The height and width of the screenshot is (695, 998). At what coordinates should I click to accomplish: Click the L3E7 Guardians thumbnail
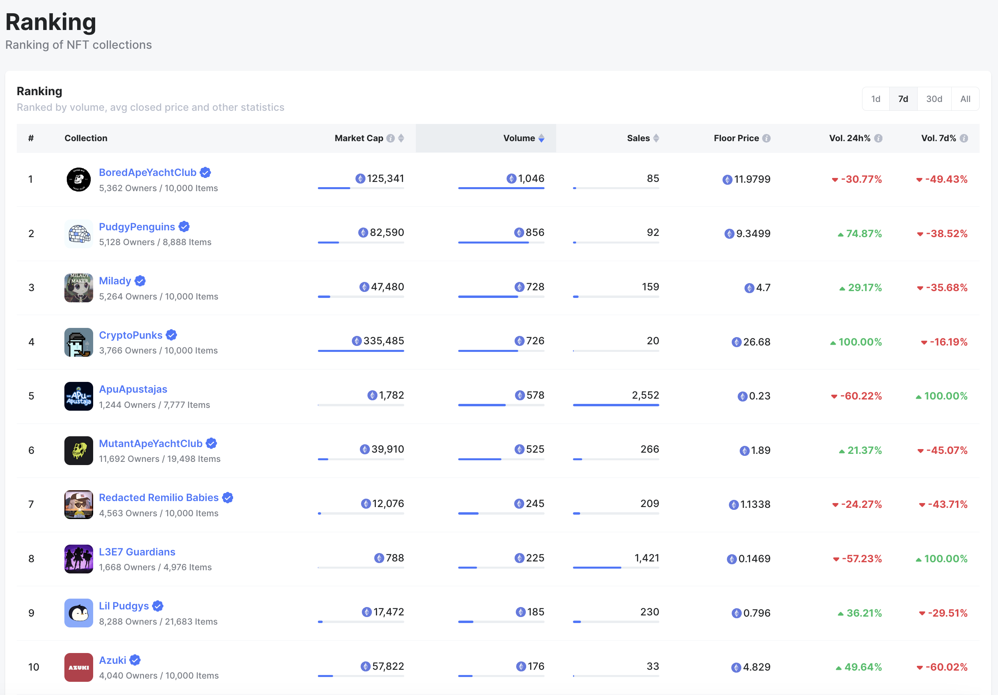[x=79, y=559]
